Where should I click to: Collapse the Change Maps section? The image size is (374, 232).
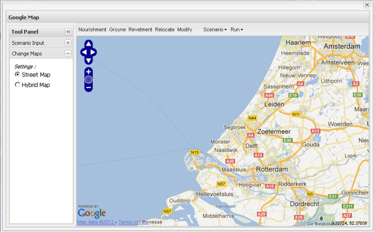(68, 53)
